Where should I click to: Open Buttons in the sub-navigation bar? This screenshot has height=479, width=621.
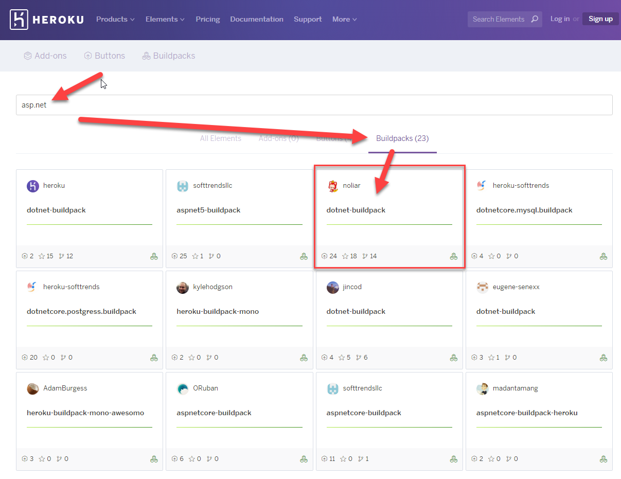coord(104,56)
